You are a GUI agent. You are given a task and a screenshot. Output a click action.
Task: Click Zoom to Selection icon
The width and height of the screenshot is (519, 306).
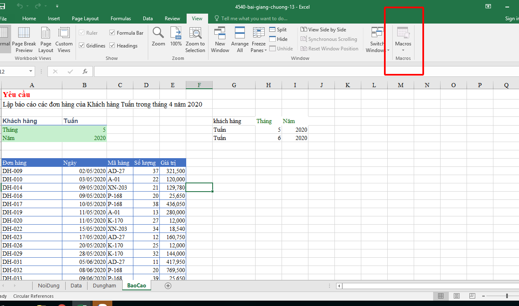coord(195,33)
